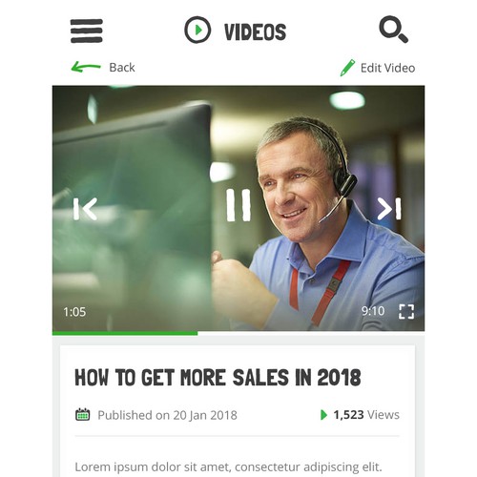Click the 1:05 elapsed time label
The width and height of the screenshot is (477, 477).
tap(74, 312)
